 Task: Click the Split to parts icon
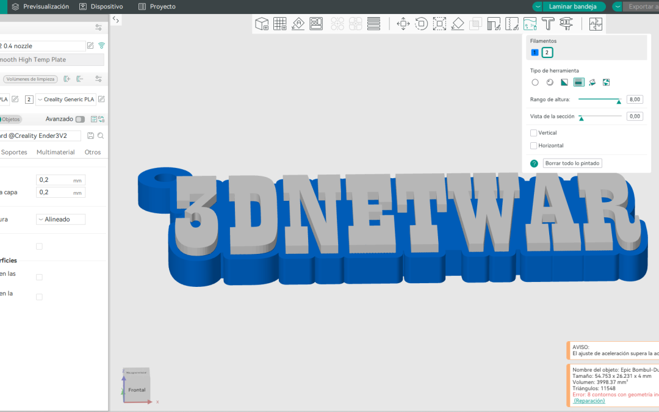pyautogui.click(x=356, y=24)
